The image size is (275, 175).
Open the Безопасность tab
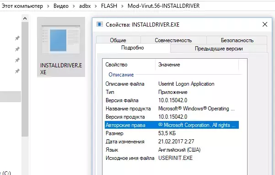pos(237,40)
